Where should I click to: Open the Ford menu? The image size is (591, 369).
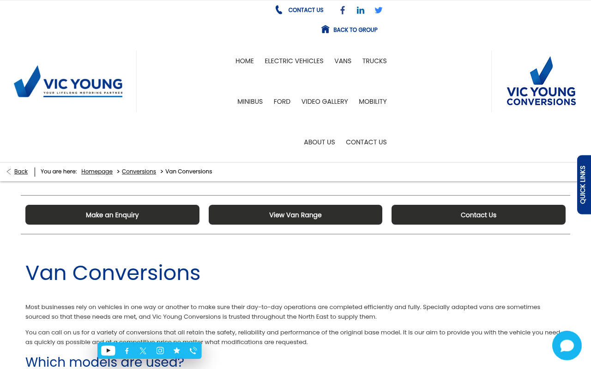(282, 101)
